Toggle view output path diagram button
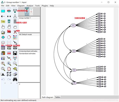The height and width of the screenshot is (102, 119). click(x=31, y=12)
